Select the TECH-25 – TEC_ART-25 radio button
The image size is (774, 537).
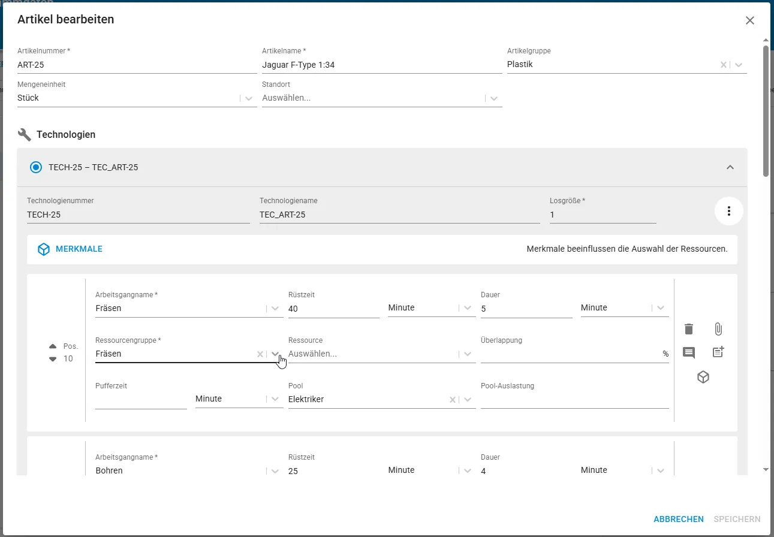click(36, 167)
